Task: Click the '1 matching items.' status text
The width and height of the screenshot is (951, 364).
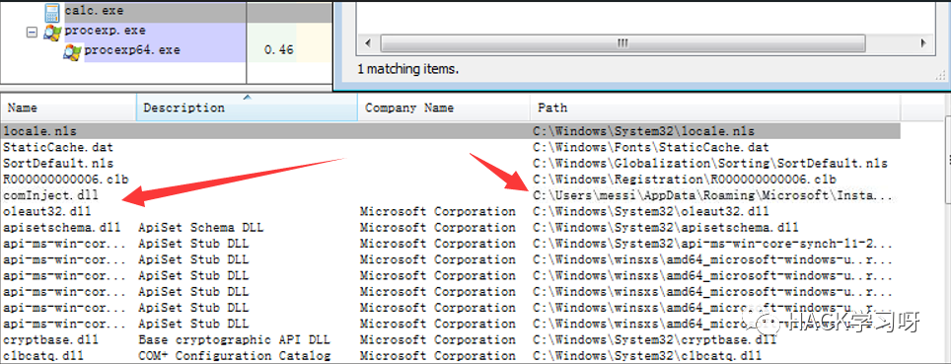Action: pos(407,69)
